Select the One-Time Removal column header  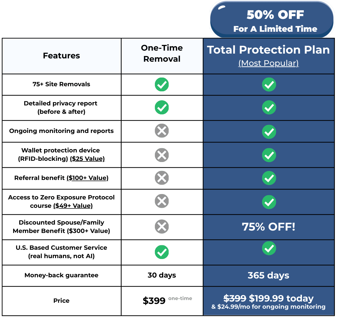(162, 53)
